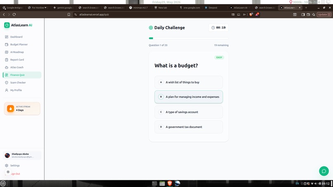Choose answer A wish list of things
This screenshot has width=333, height=187.
coord(188,82)
